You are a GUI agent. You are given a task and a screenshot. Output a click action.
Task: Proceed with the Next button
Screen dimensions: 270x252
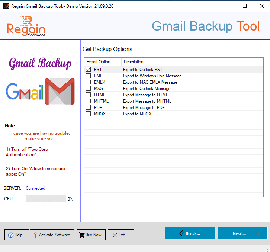(242, 233)
